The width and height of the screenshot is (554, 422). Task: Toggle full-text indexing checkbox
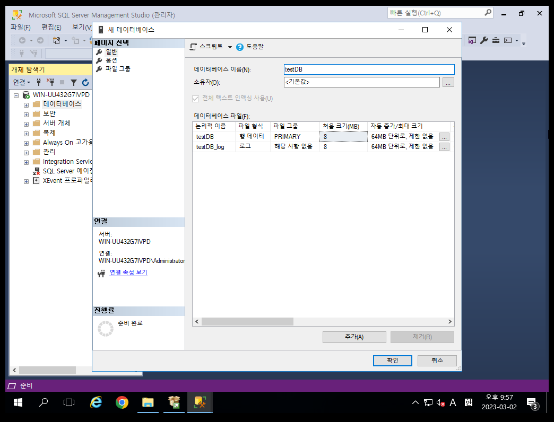coord(195,99)
